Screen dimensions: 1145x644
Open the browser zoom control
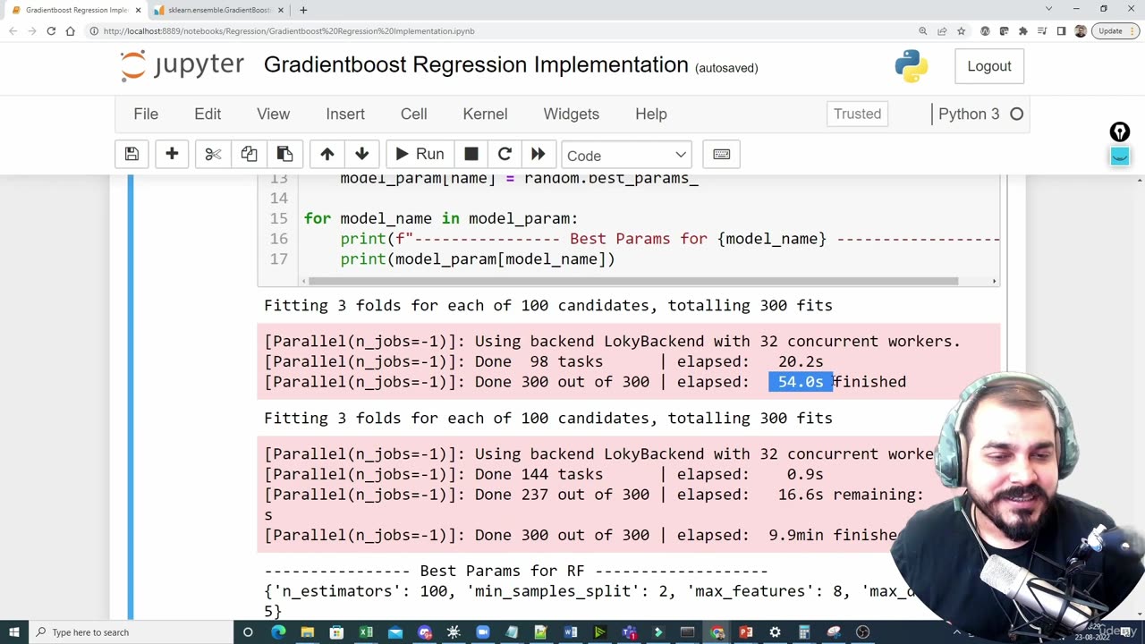click(x=922, y=30)
